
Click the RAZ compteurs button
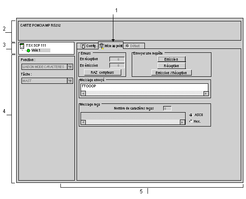[102, 72]
